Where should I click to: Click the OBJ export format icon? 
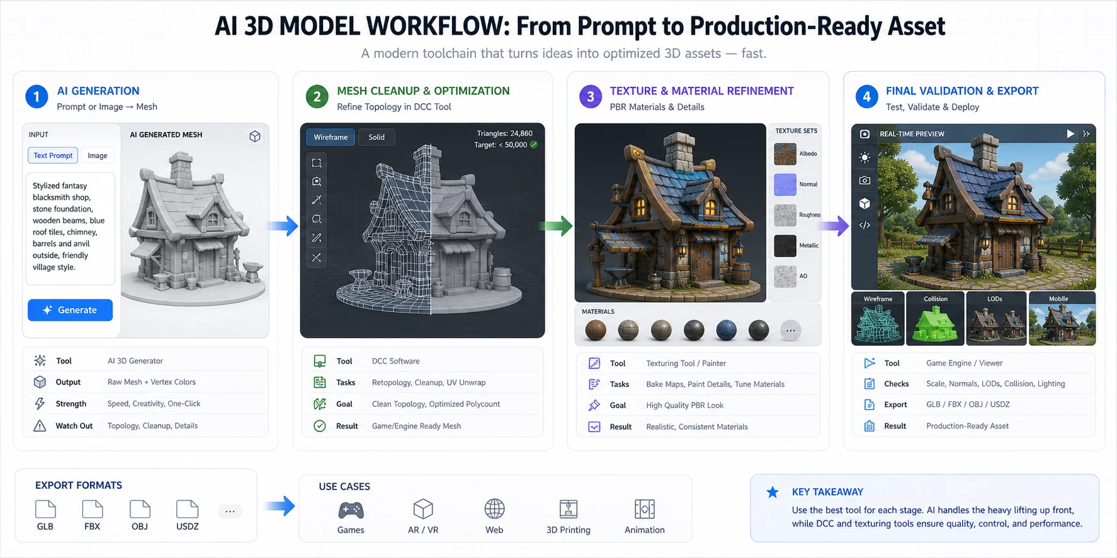coord(140,509)
